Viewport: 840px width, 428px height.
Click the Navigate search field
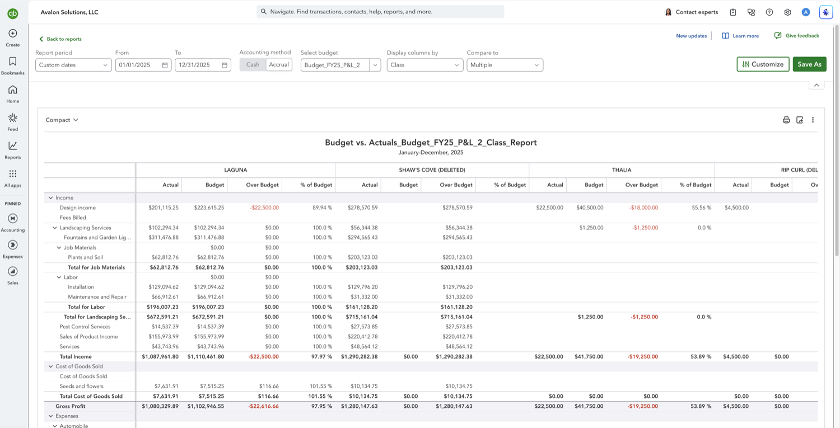pyautogui.click(x=380, y=12)
